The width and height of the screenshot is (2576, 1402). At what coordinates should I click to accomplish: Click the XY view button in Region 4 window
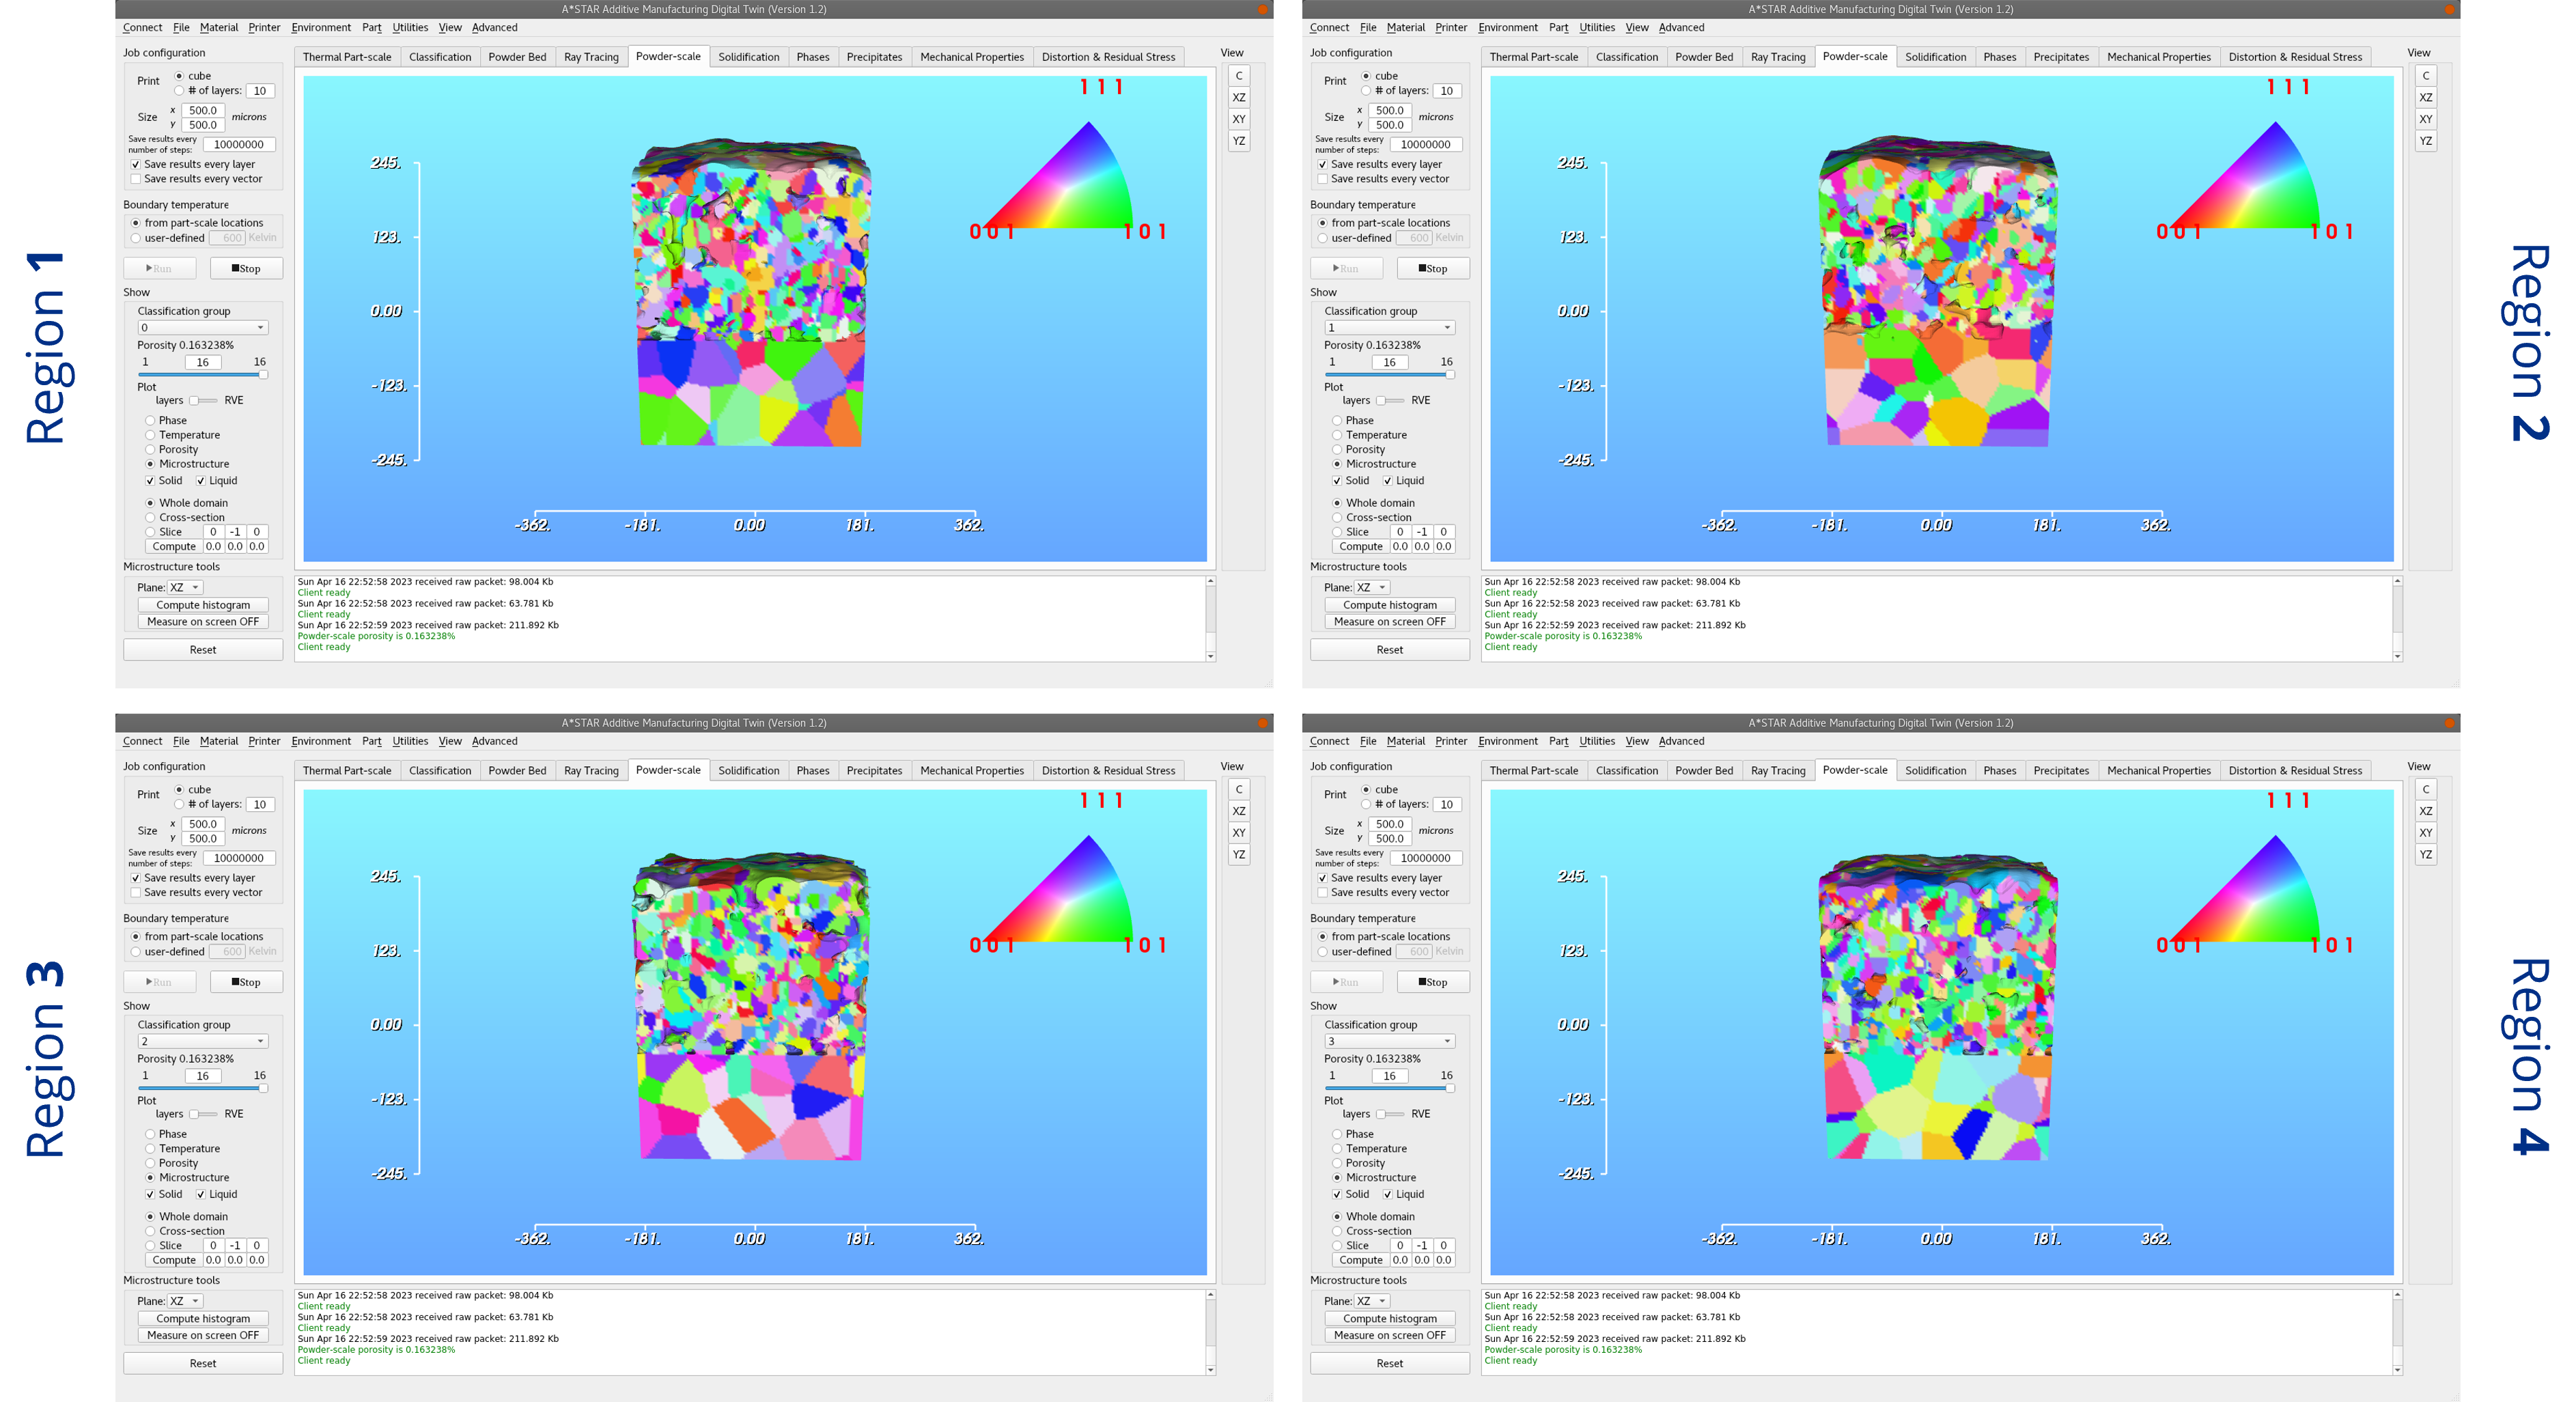tap(2425, 833)
